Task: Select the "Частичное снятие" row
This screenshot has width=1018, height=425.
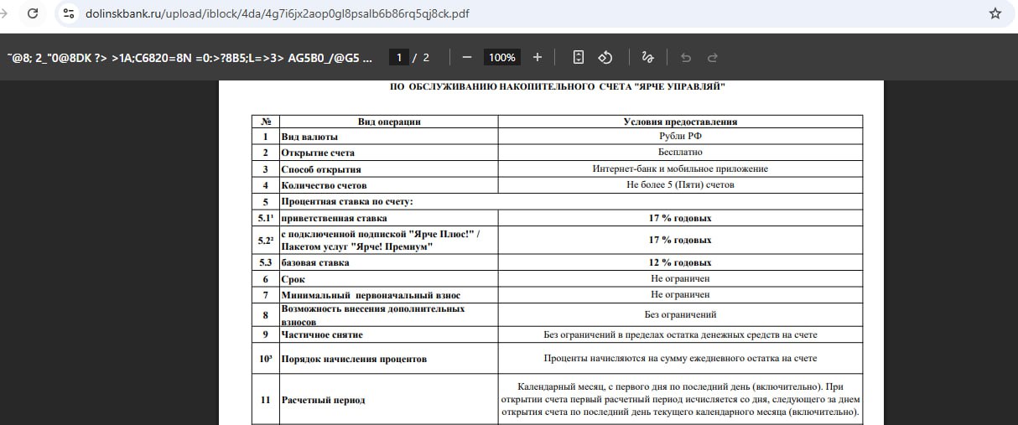Action: 557,334
